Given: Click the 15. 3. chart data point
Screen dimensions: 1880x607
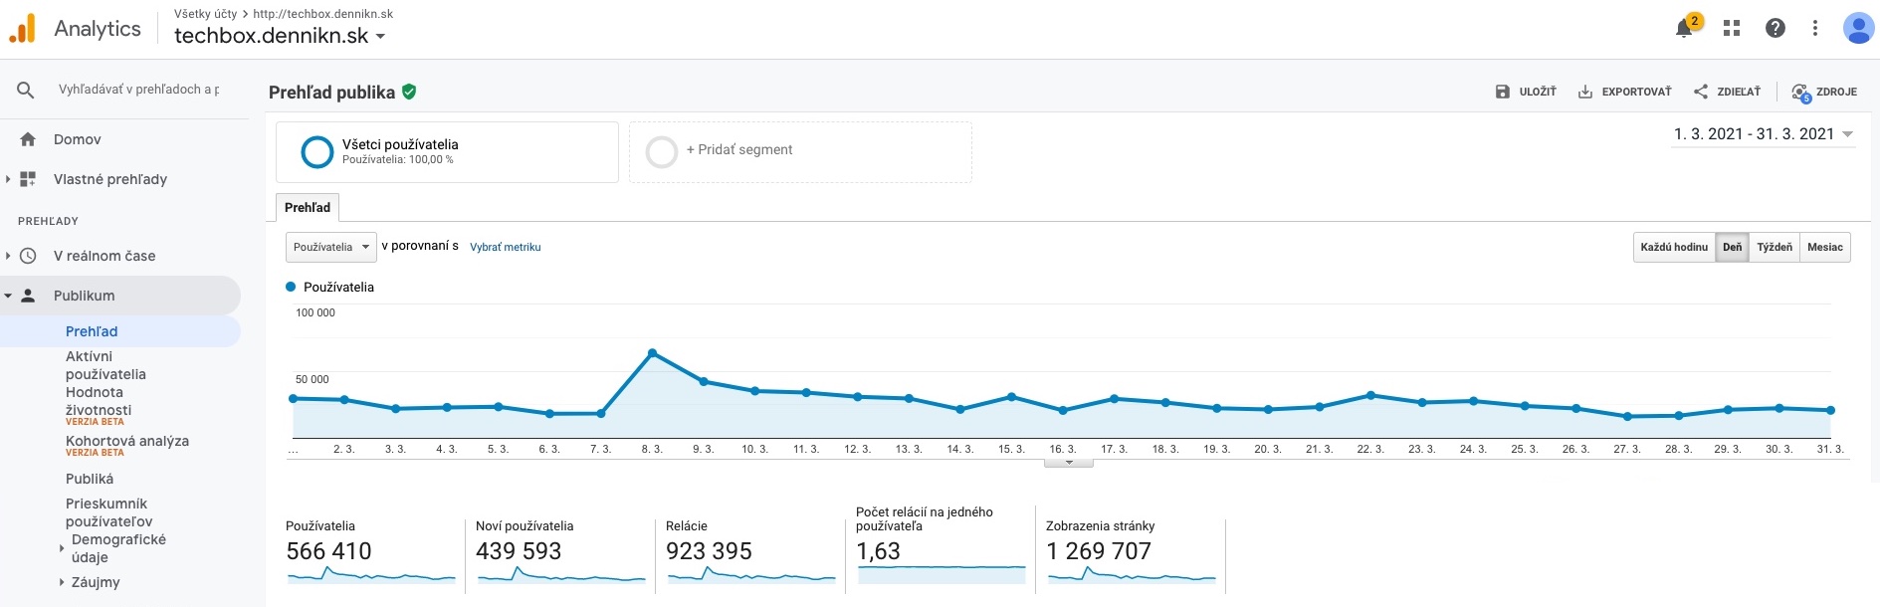Looking at the screenshot, I should coord(1011,397).
